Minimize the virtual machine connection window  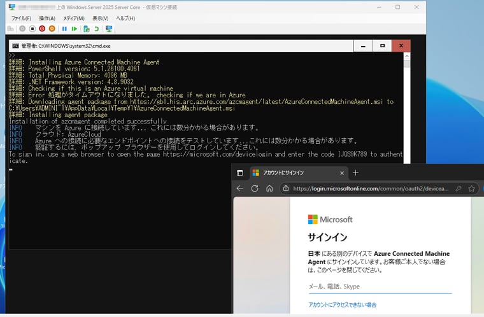tap(380, 7)
